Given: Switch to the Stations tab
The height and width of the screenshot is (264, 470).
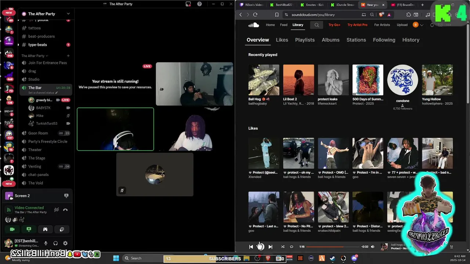Looking at the screenshot, I should (x=356, y=40).
